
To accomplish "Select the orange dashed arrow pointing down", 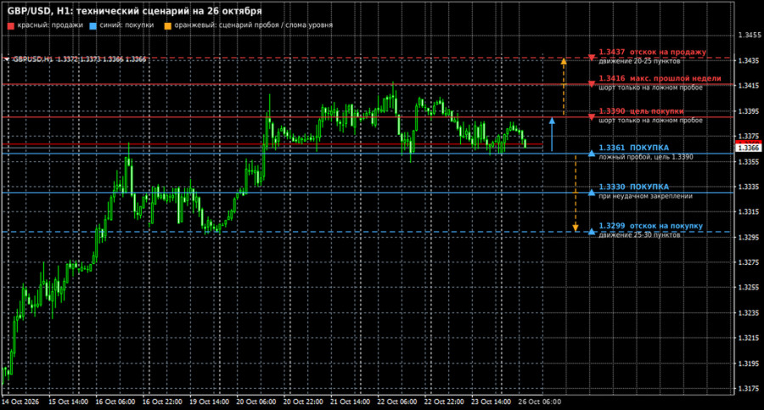I will 576,194.
